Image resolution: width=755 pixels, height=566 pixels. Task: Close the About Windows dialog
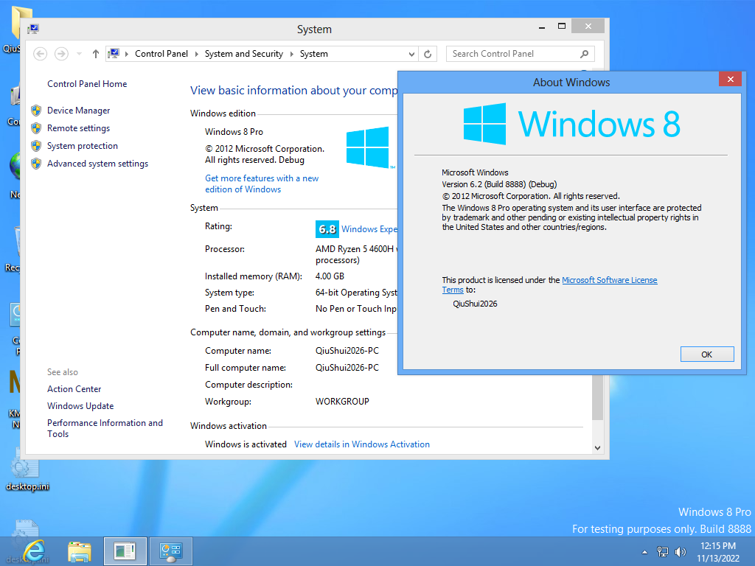pos(731,79)
